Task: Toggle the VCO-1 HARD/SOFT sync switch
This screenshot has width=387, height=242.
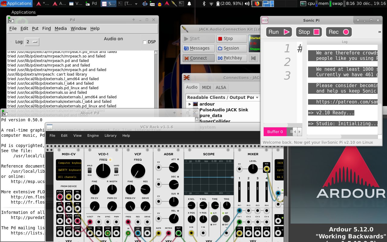Action: click(x=116, y=170)
